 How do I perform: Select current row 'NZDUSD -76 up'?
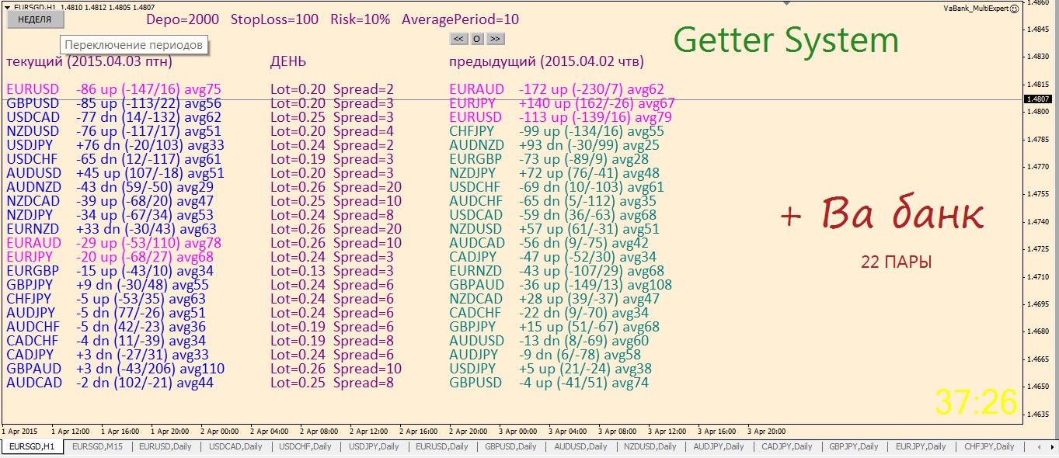tap(113, 131)
